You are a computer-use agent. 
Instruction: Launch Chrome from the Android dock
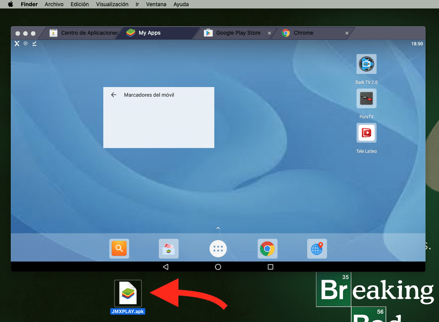click(x=267, y=249)
